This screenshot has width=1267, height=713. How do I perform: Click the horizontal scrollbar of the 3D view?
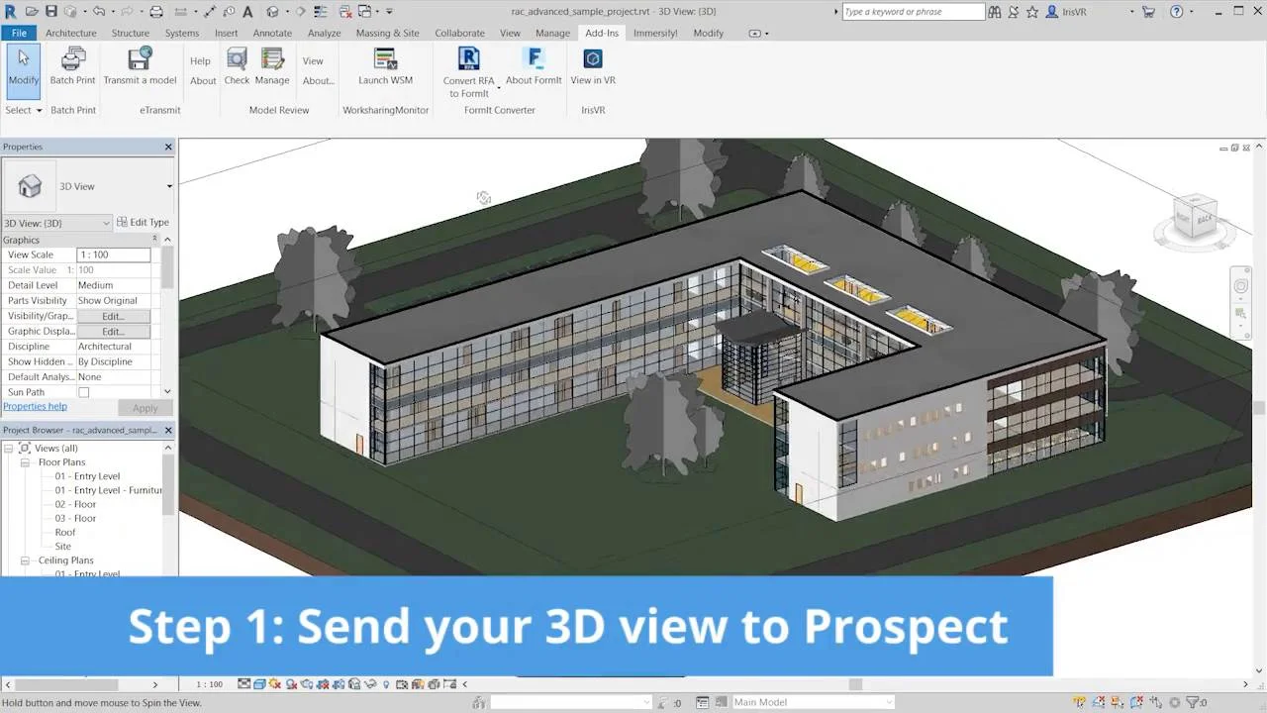click(855, 684)
